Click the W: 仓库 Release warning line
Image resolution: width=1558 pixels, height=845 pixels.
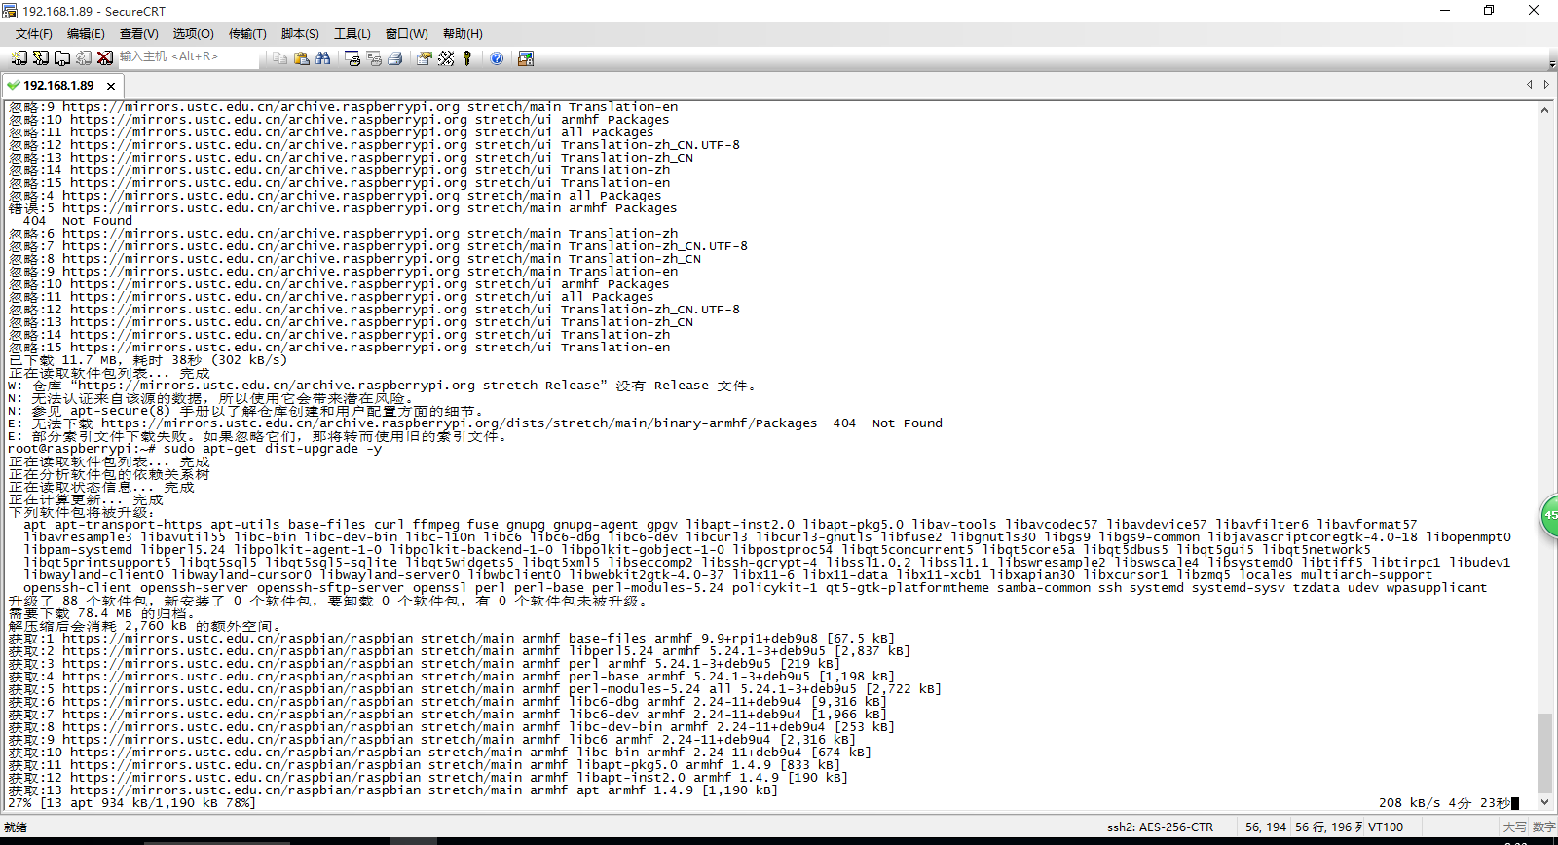(382, 386)
